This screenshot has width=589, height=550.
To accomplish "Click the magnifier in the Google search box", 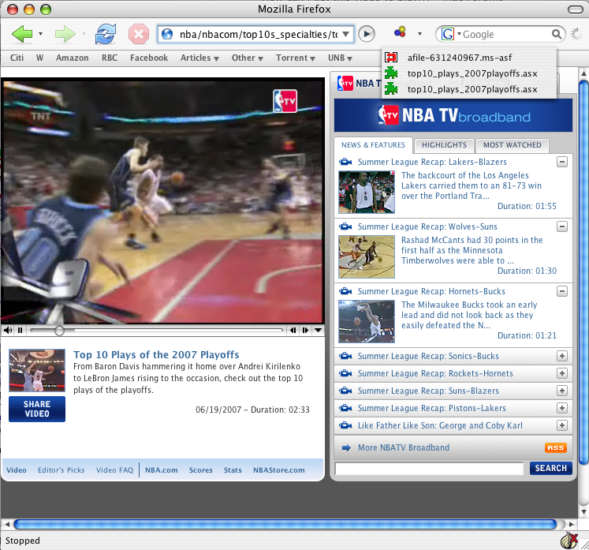I will 557,34.
